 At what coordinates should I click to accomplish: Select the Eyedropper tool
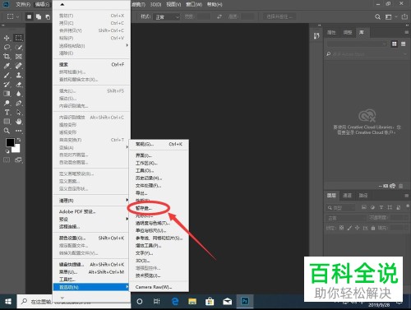pyautogui.click(x=7, y=66)
